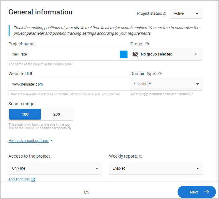Click the Next button
Screen dimensions: 219x199
pyautogui.click(x=196, y=192)
